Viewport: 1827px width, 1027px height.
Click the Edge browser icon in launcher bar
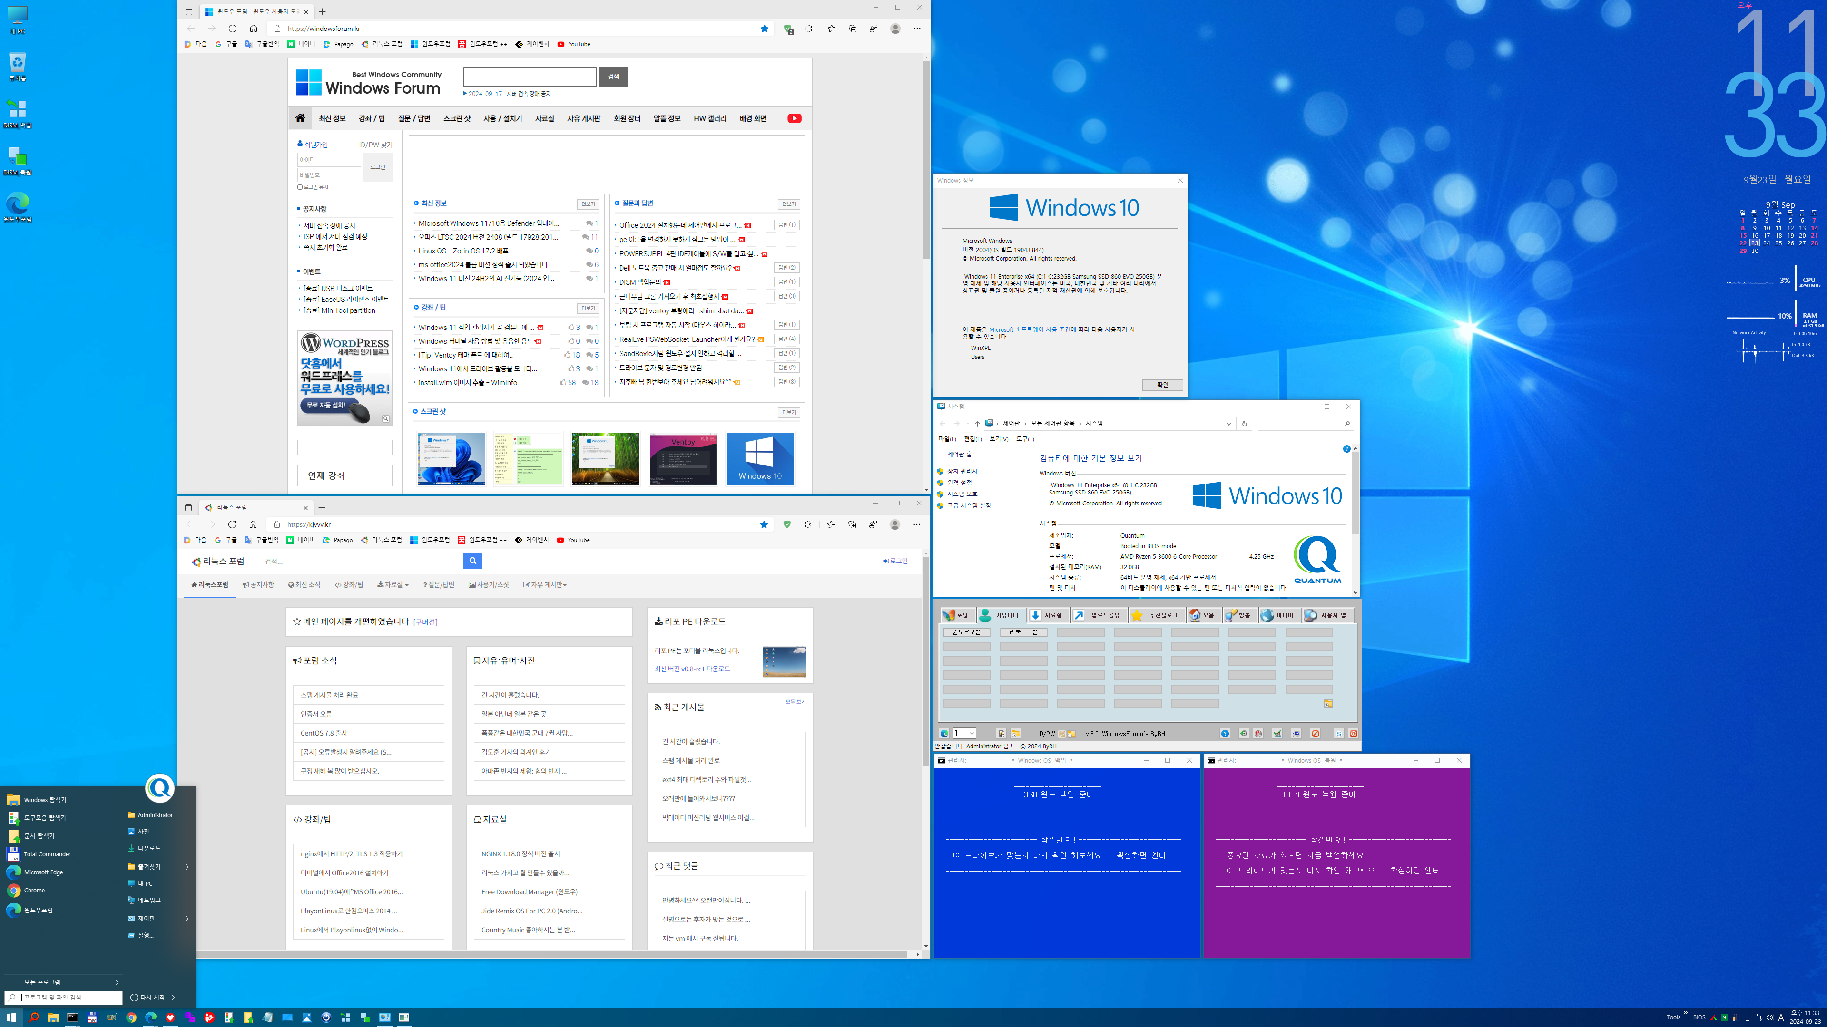pos(944,734)
